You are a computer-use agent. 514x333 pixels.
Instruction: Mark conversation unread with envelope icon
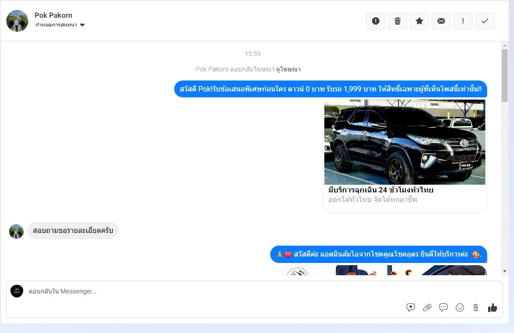coord(441,21)
